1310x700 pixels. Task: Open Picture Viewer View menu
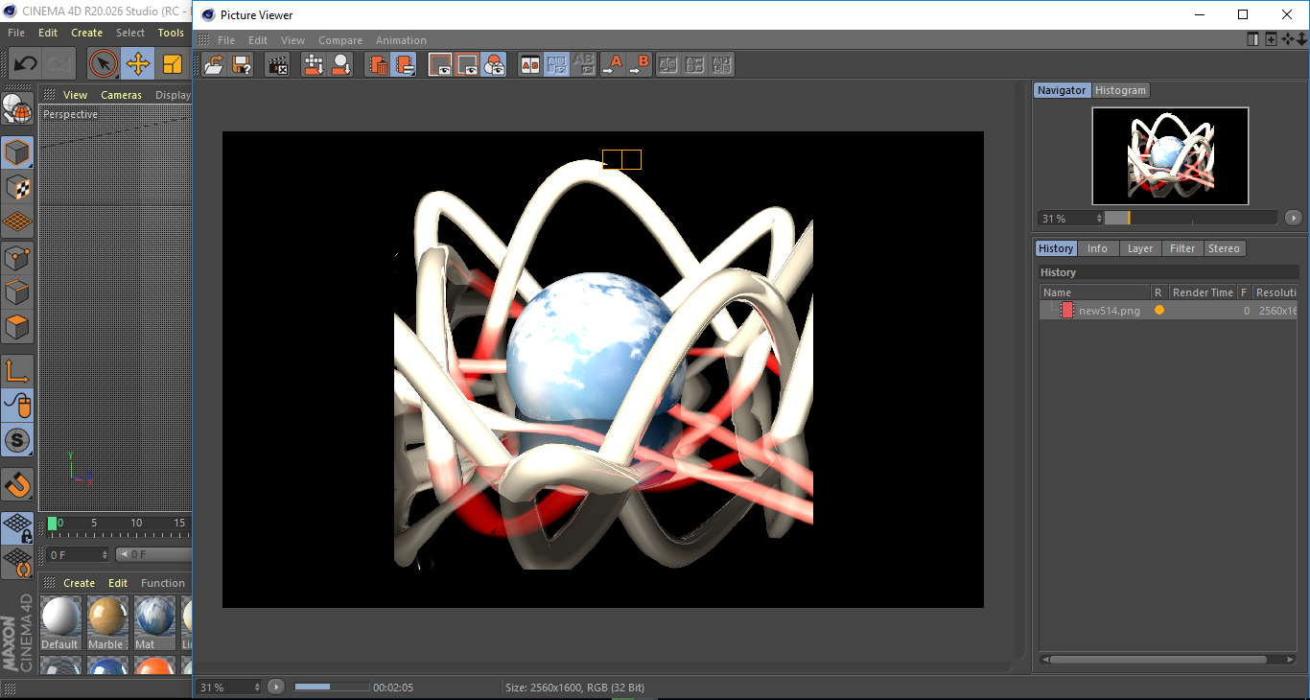[x=292, y=40]
